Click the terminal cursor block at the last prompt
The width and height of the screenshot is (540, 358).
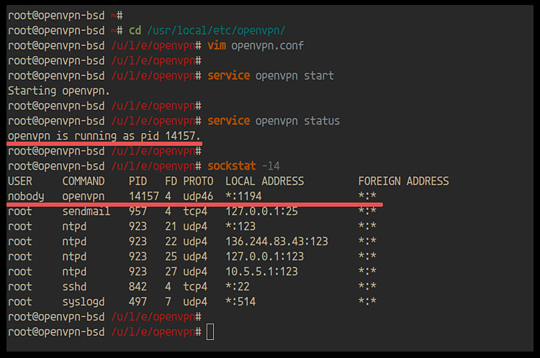[x=210, y=331]
